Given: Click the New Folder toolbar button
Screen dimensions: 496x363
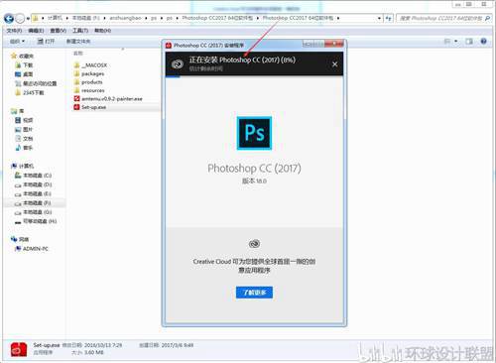Looking at the screenshot, I should point(78,42).
